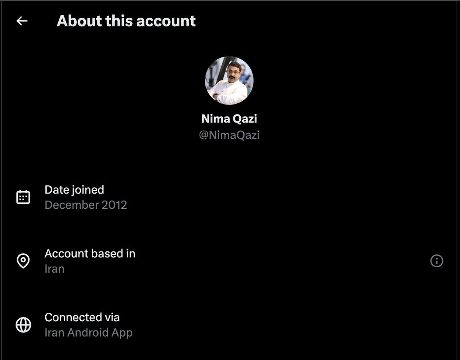This screenshot has height=360, width=460.
Task: Click the word 'App' in the connection value
Action: tap(122, 333)
